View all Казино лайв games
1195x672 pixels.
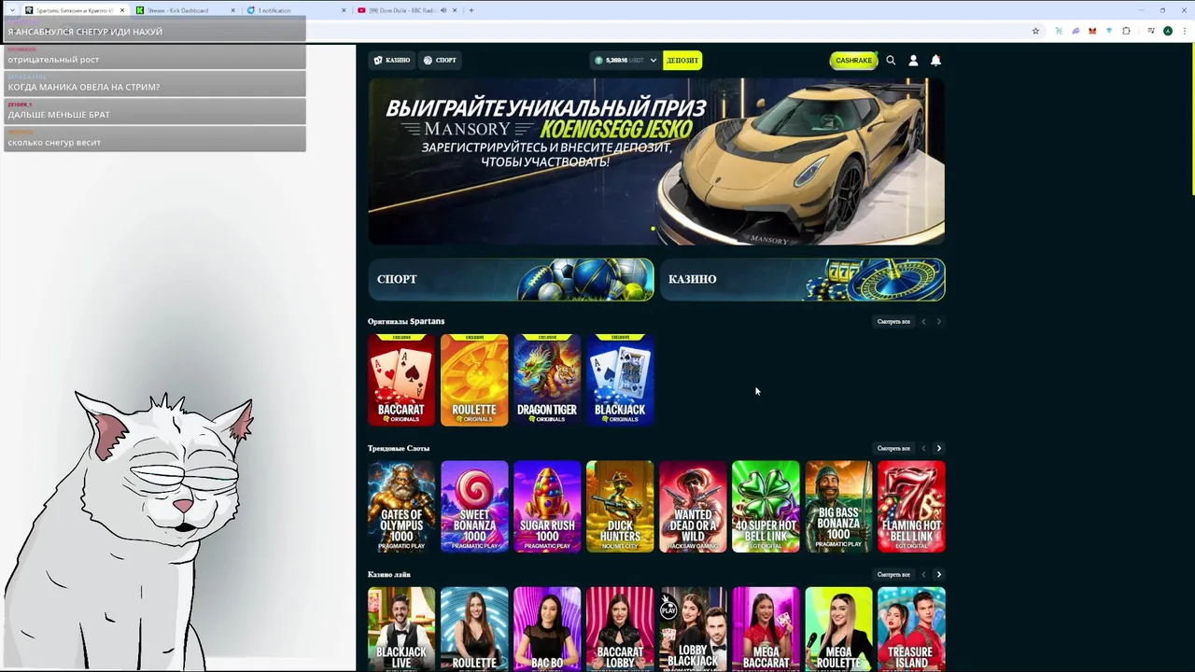coord(893,574)
